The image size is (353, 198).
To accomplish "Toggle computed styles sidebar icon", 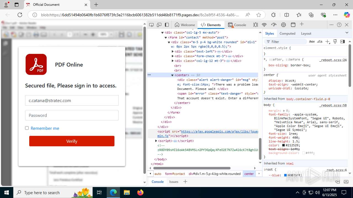I will (x=343, y=42).
